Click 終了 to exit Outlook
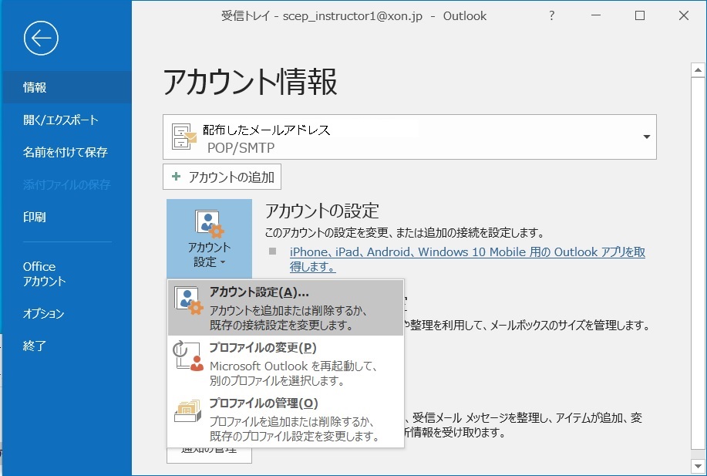707x476 pixels. click(35, 346)
